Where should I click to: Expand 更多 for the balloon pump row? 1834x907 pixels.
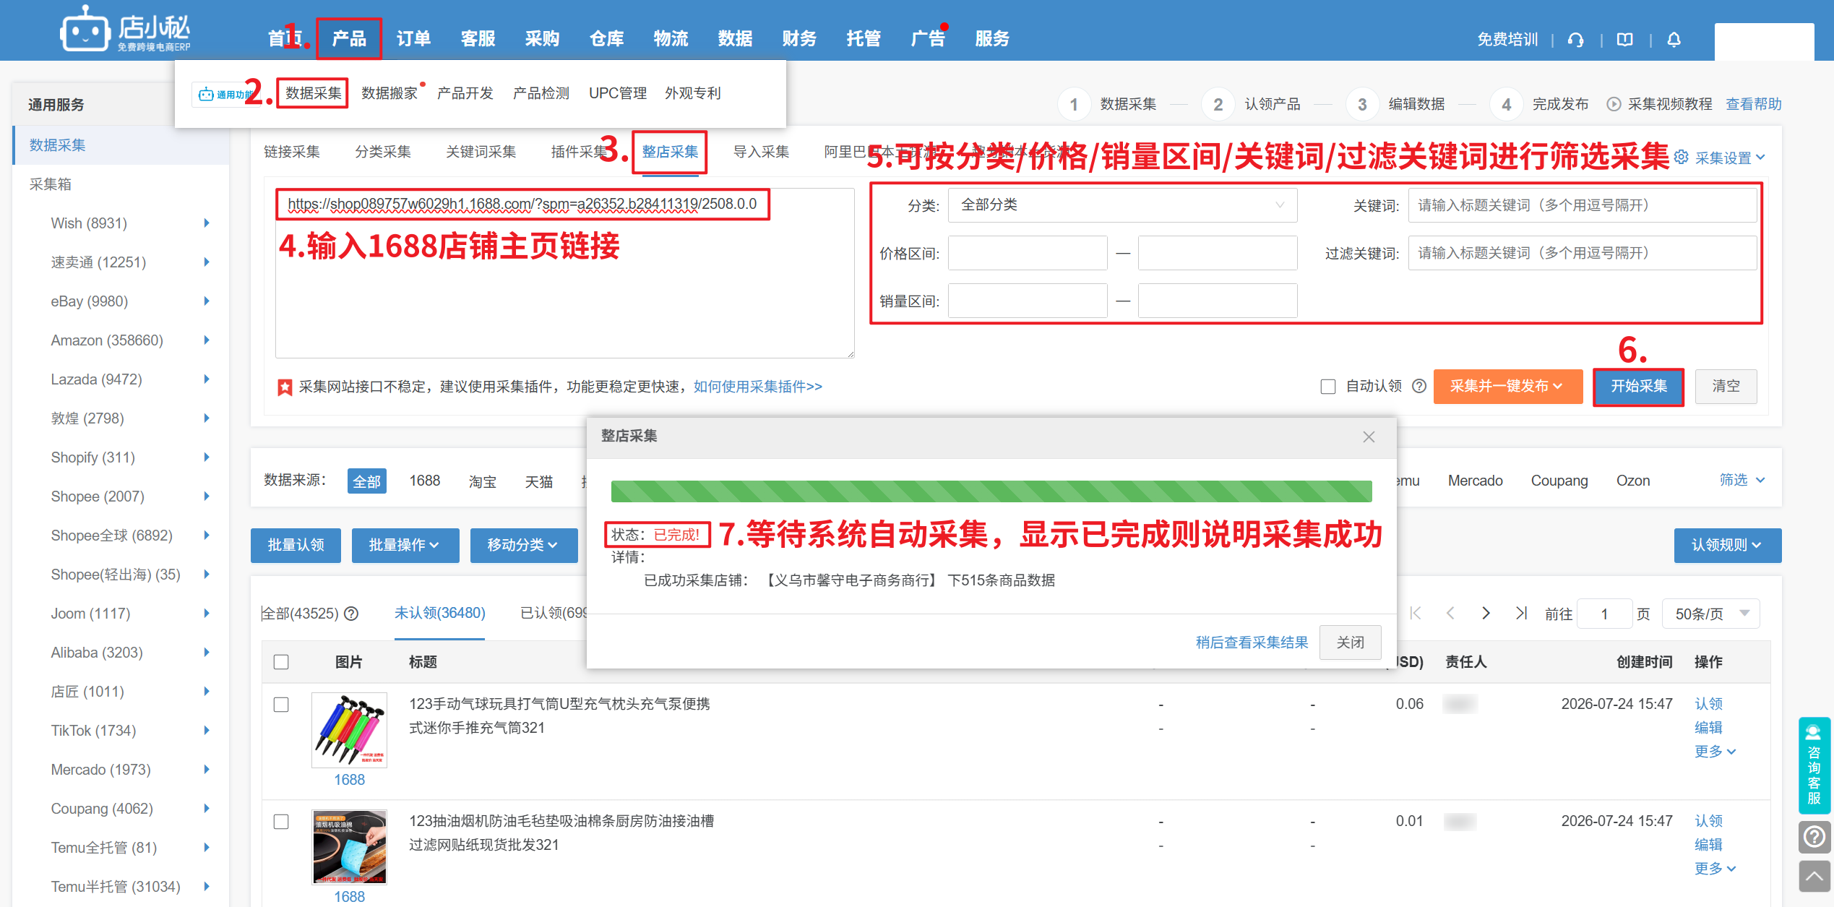1715,752
